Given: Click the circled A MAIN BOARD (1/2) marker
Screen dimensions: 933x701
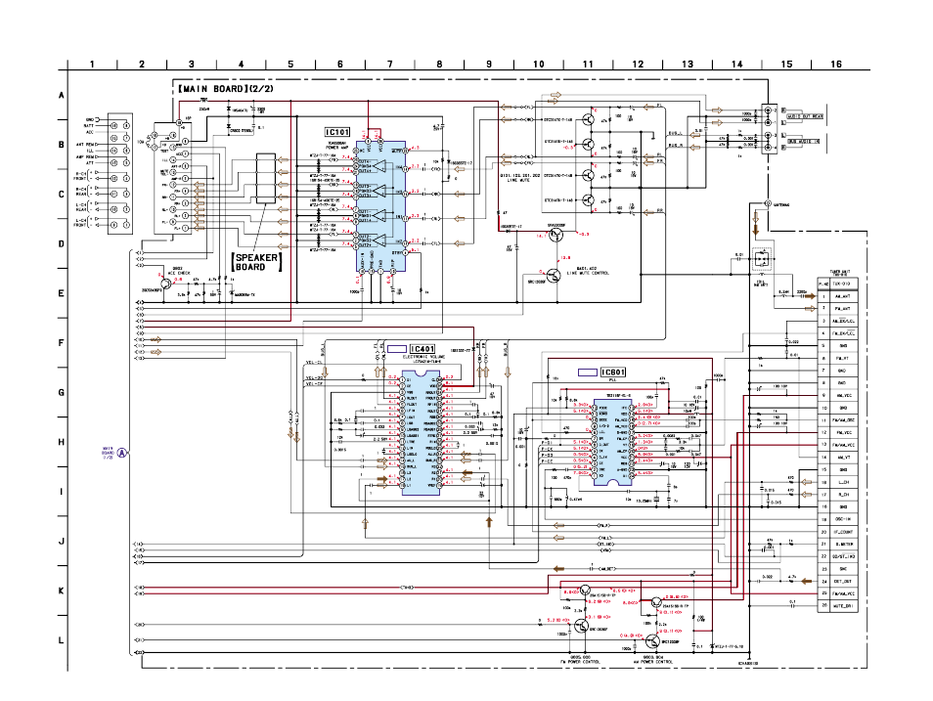Looking at the screenshot, I should click(121, 453).
